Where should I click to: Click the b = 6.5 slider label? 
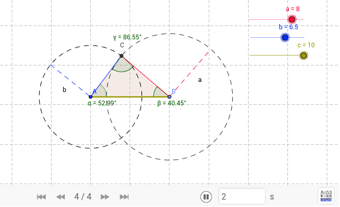[x=288, y=27]
